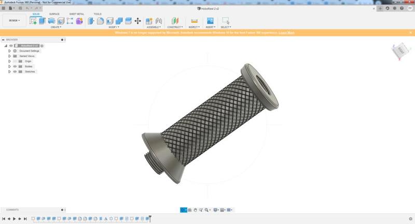
Task: Switch to the Solid tab
Action: [36, 14]
